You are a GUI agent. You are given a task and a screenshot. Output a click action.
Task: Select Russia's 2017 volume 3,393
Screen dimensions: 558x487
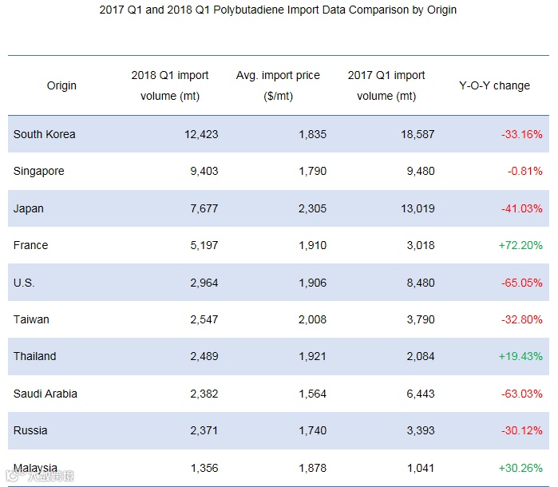click(x=421, y=430)
